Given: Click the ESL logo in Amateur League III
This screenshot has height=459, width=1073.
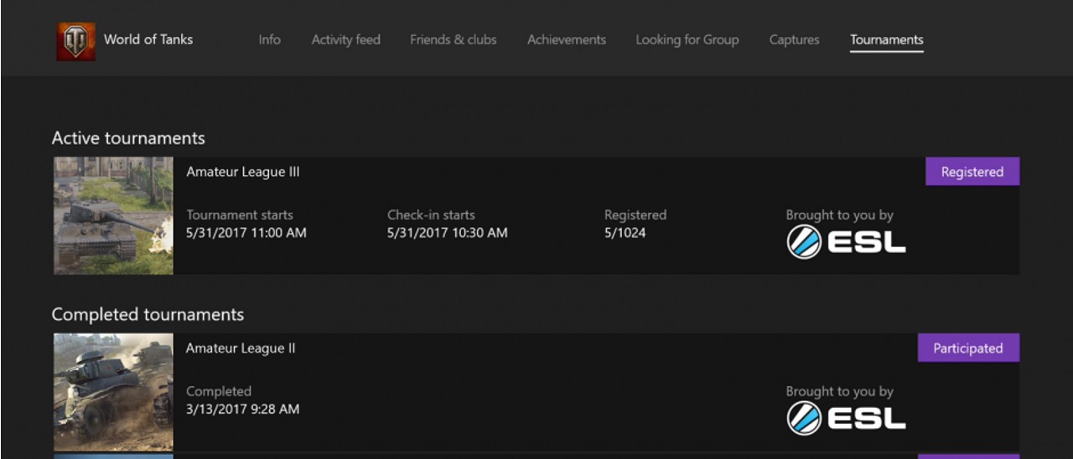Looking at the screenshot, I should point(847,243).
